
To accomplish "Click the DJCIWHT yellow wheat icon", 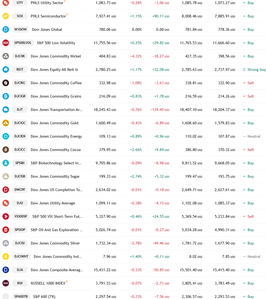I will coord(6,256).
